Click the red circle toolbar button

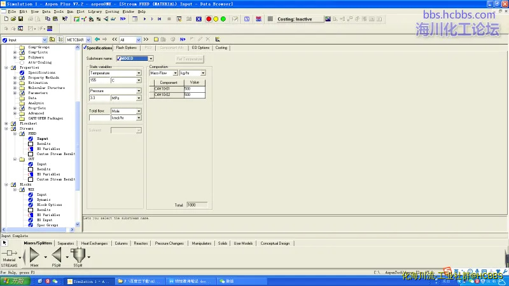coord(209,19)
